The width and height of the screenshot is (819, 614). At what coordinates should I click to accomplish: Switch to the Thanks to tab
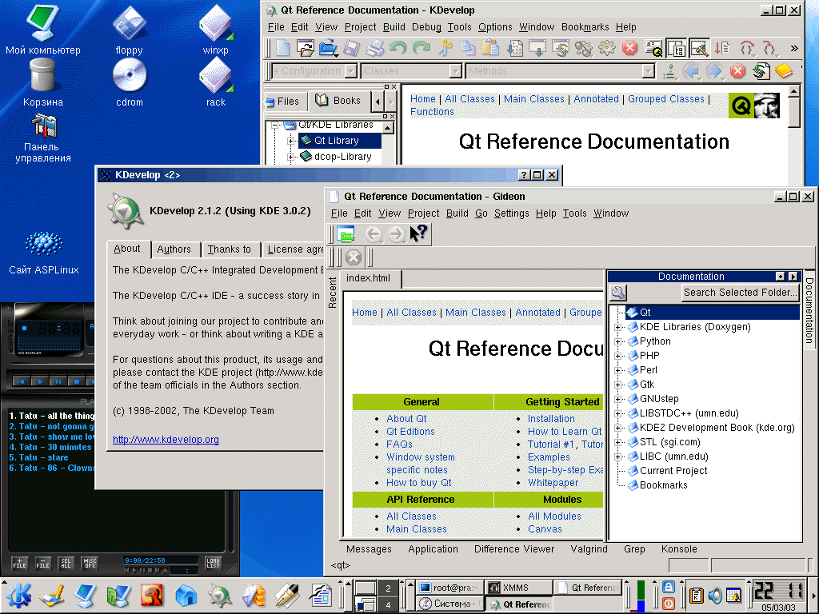coord(230,249)
